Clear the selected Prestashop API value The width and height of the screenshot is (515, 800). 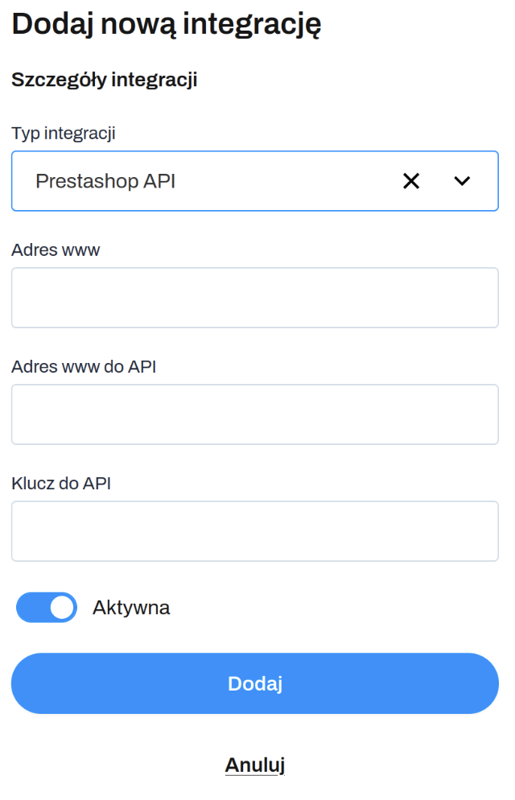(x=411, y=181)
